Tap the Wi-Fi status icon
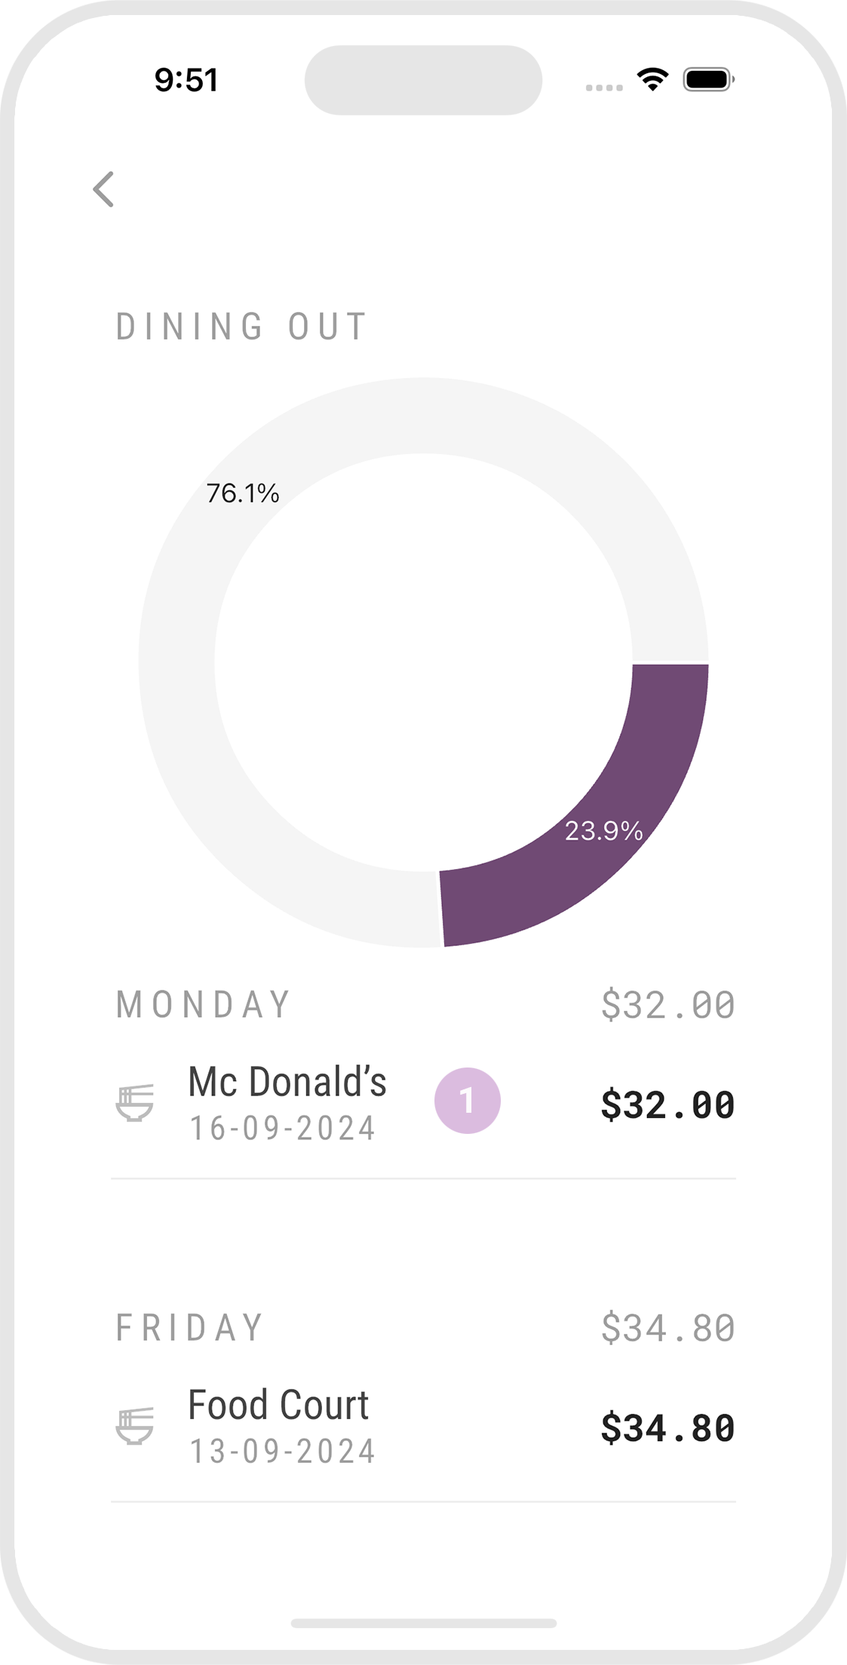 (652, 79)
